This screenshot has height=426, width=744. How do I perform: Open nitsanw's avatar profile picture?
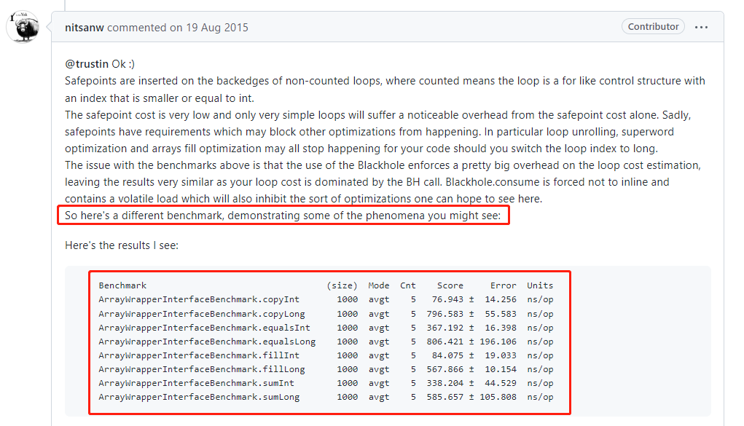[x=23, y=26]
